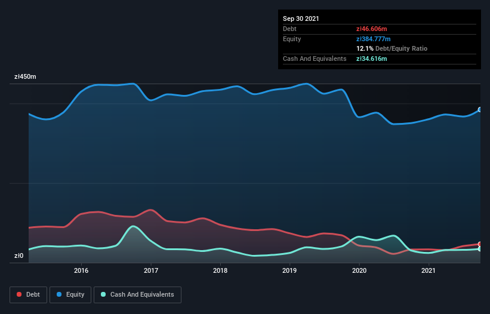Toggle the Debt series legend button
This screenshot has height=314, width=490.
[29, 295]
